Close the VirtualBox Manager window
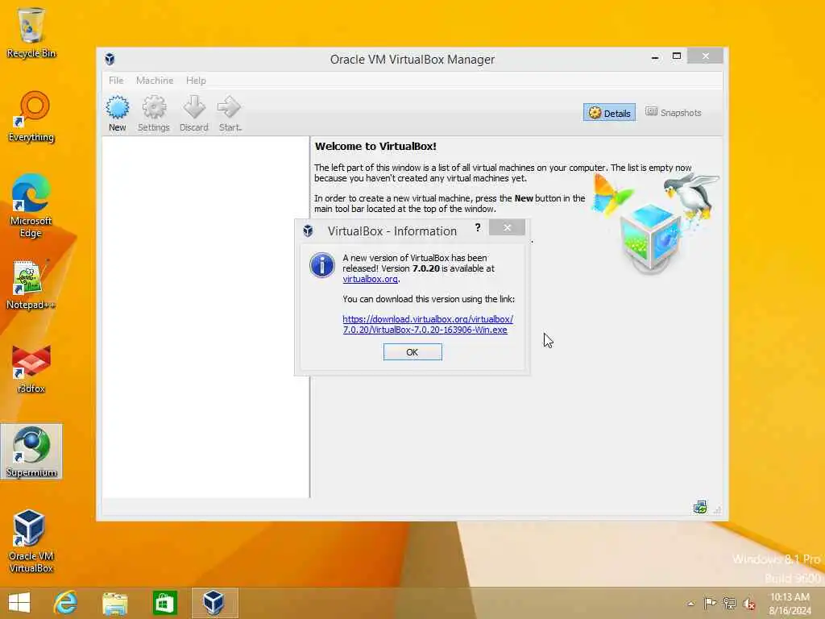Image resolution: width=825 pixels, height=619 pixels. point(706,56)
